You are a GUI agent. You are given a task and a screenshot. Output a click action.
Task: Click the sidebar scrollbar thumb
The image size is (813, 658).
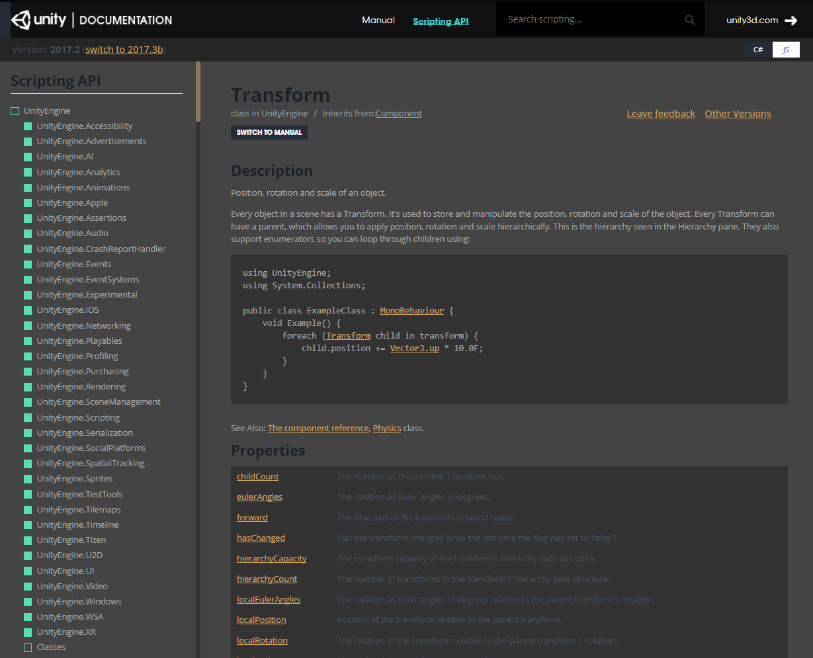point(198,92)
